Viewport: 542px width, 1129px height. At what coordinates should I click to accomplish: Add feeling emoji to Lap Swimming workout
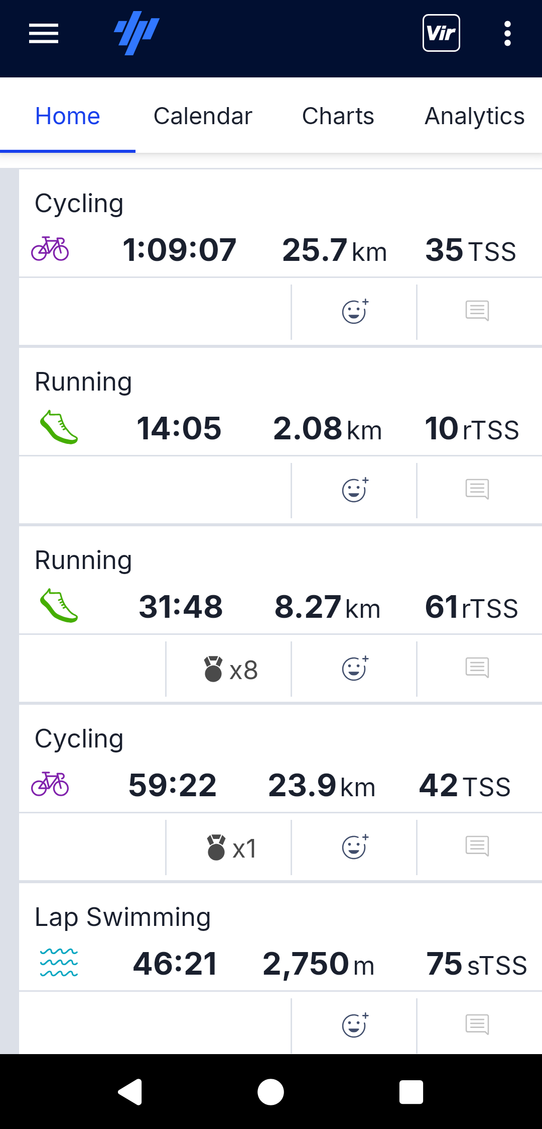click(355, 1025)
